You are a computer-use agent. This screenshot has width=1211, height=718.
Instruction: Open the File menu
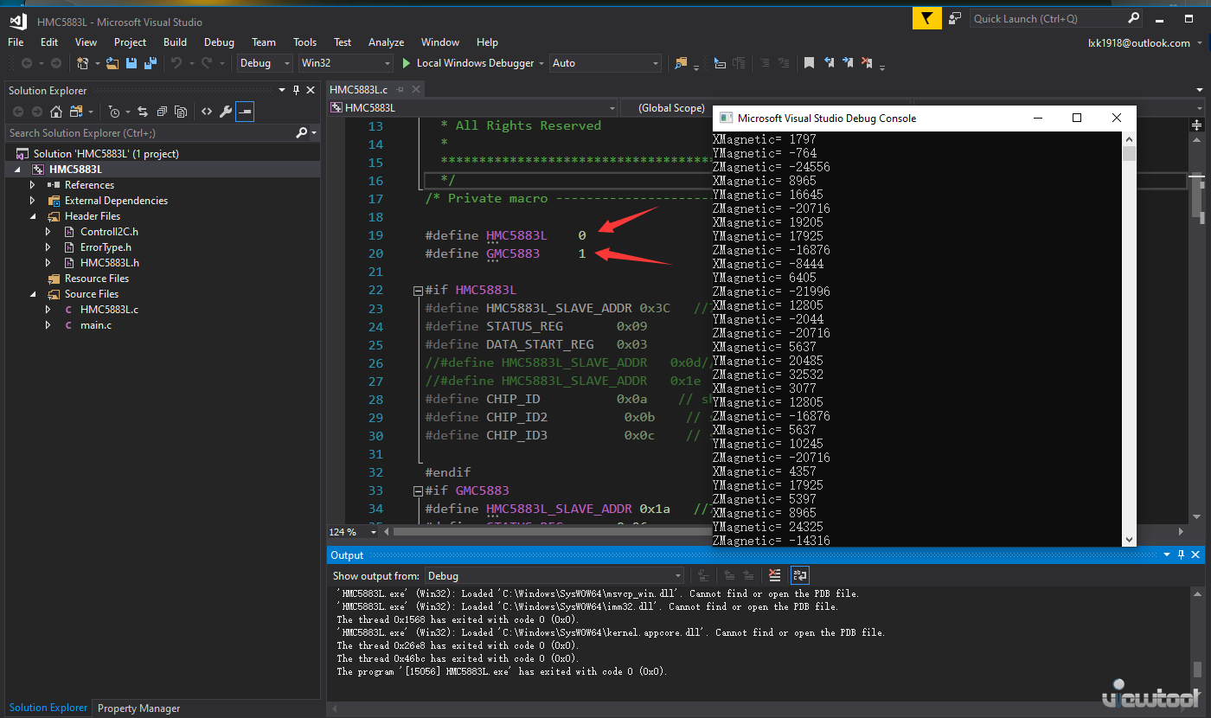[16, 42]
